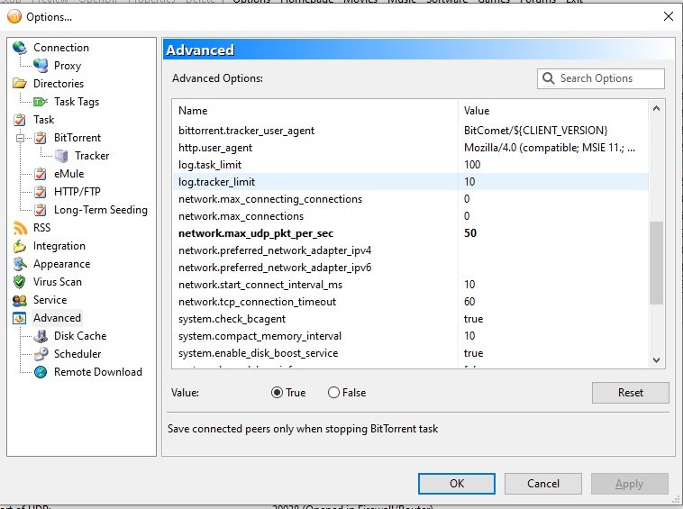Click the RSS feed icon
Screen dimensions: 683x509
click(20, 228)
